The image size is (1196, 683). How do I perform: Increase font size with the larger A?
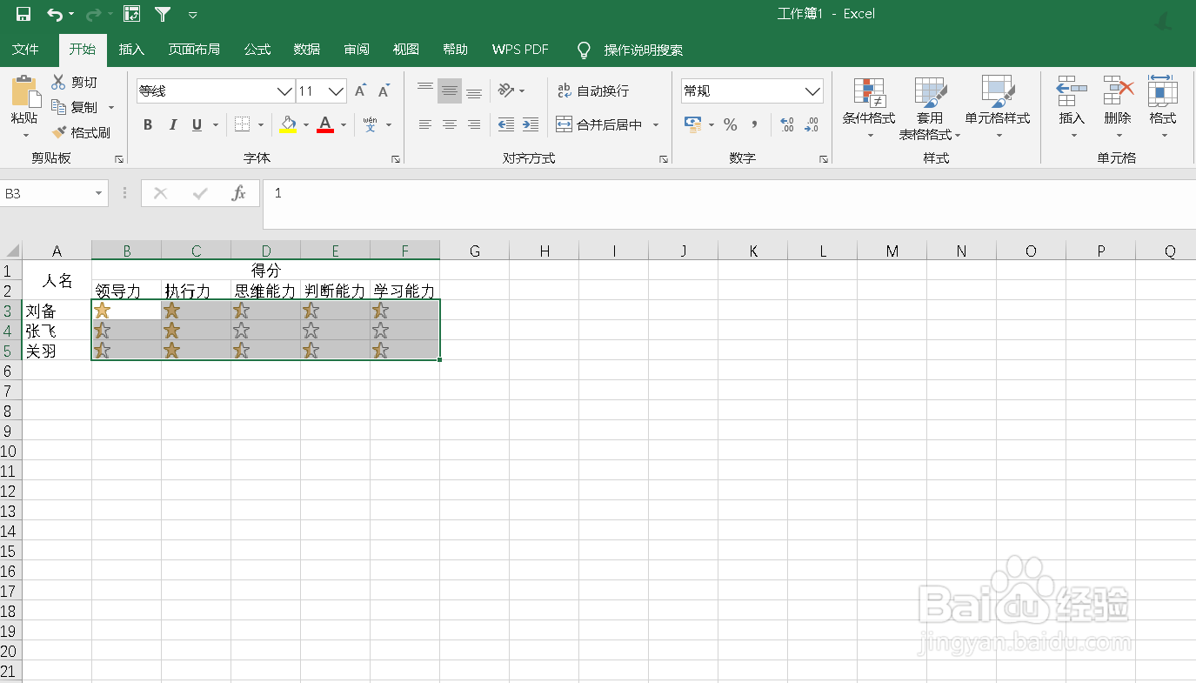pos(361,90)
